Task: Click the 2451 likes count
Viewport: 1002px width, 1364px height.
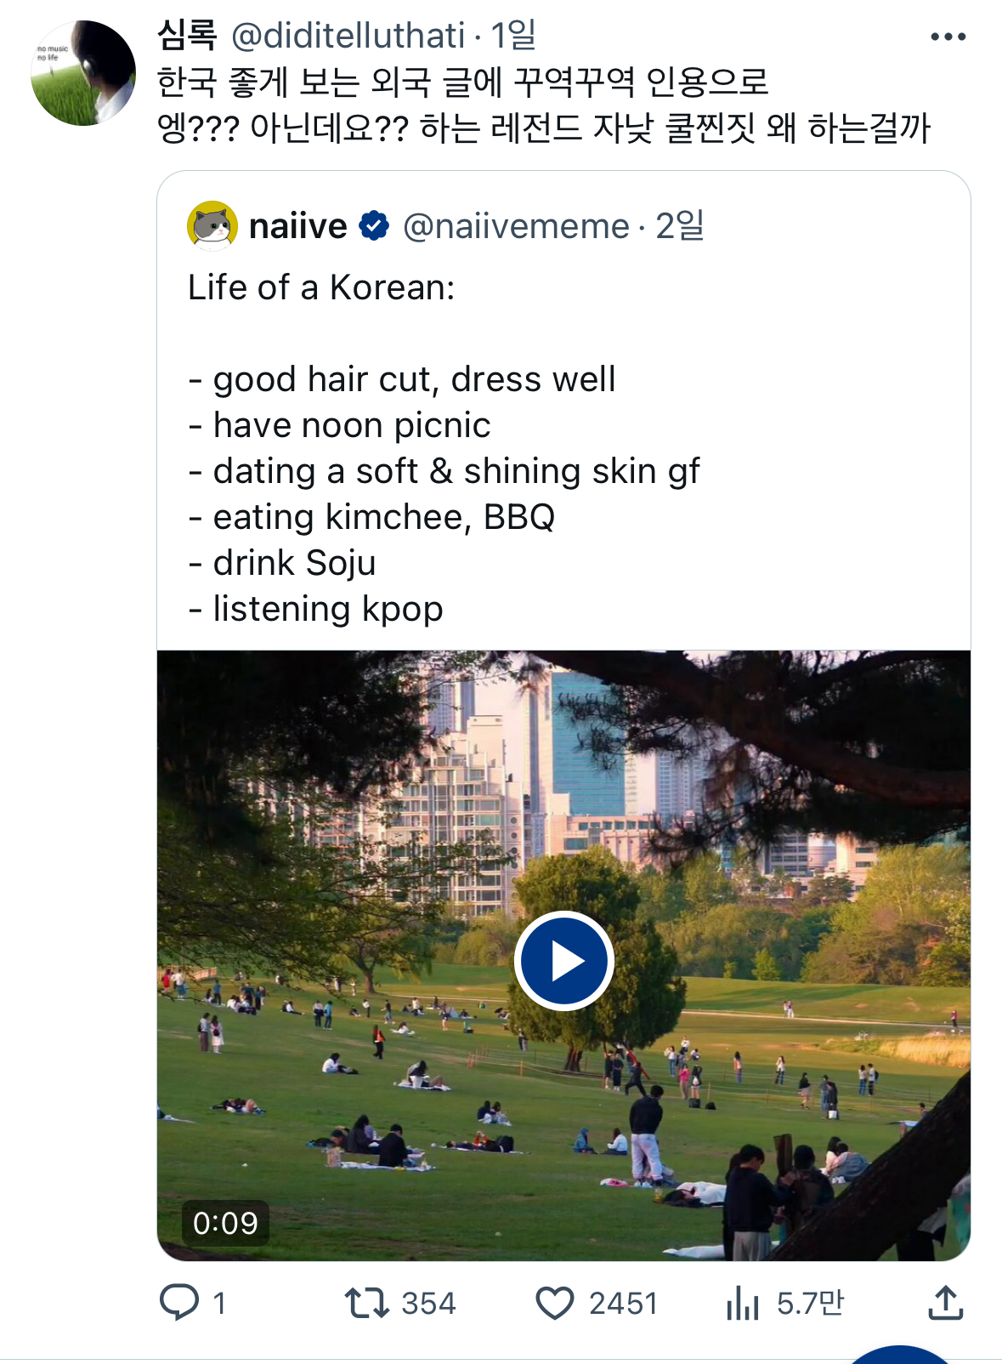Action: click(x=623, y=1303)
